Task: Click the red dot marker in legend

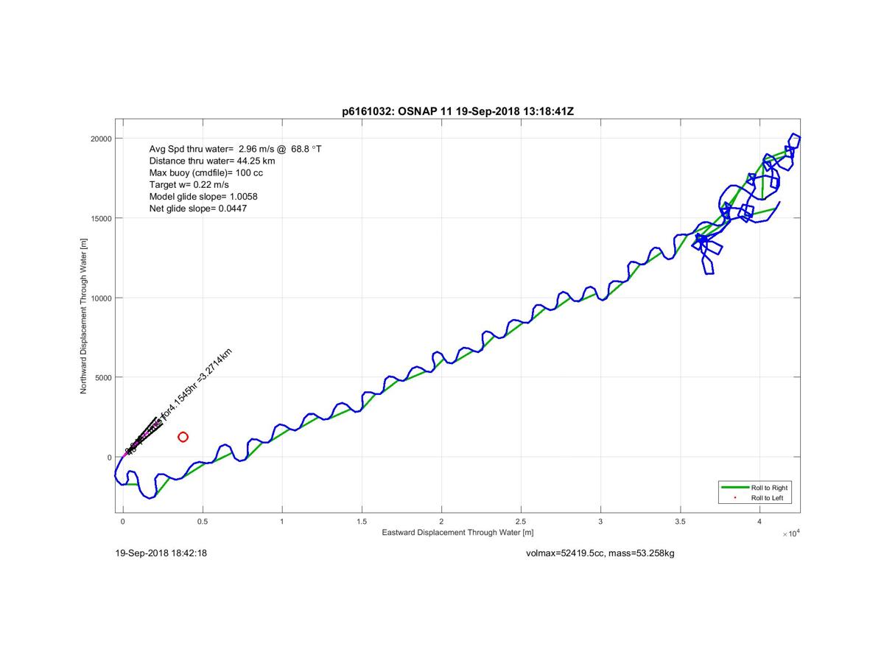Action: 734,498
